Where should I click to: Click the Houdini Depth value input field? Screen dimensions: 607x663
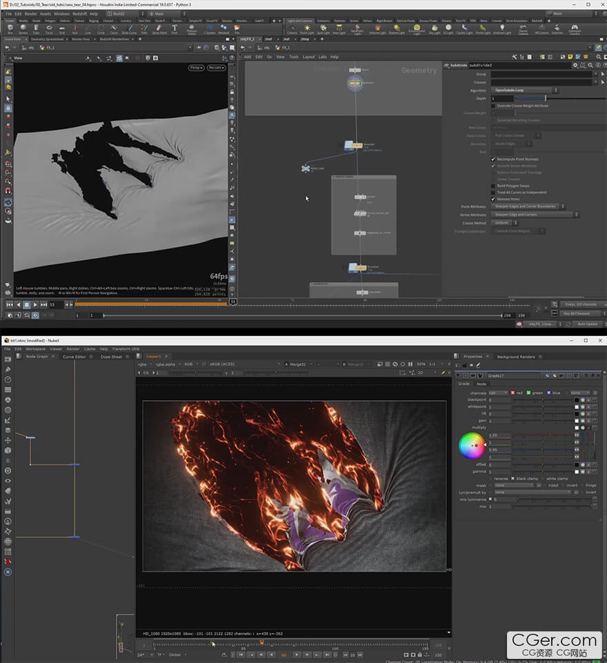click(502, 99)
